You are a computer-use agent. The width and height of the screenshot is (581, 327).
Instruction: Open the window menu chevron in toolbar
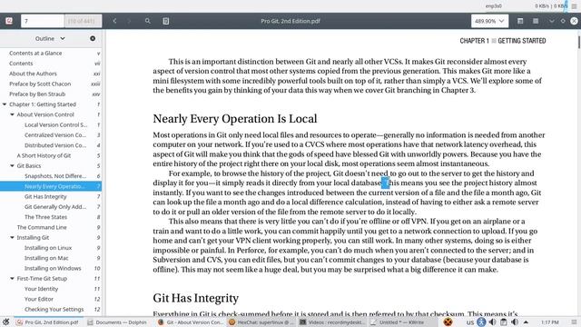click(x=552, y=21)
